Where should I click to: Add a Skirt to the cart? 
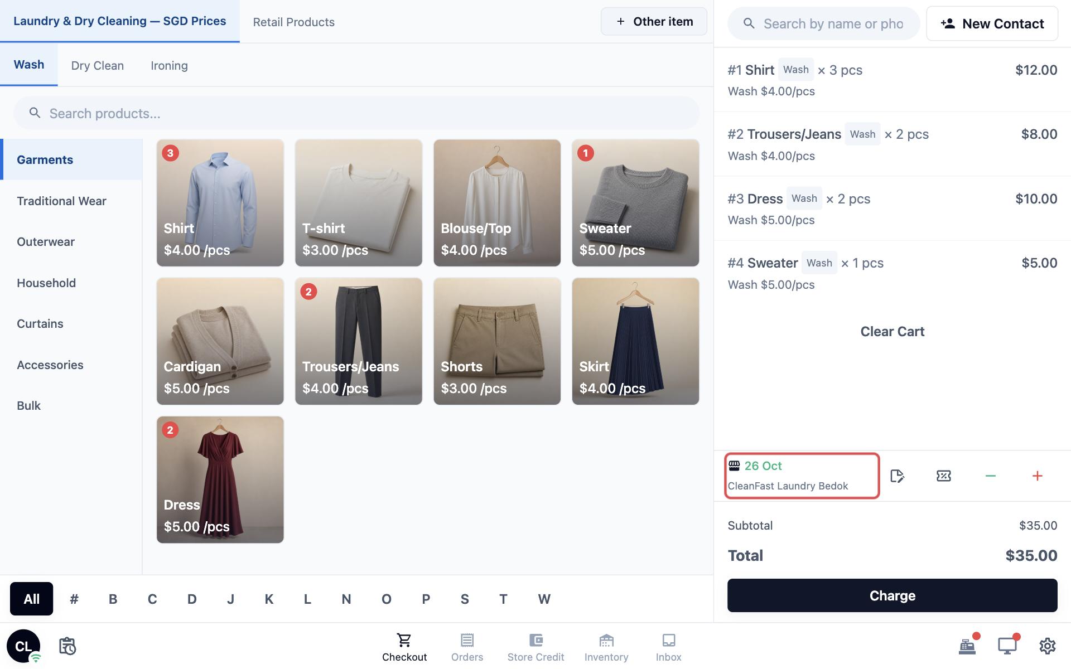(635, 341)
